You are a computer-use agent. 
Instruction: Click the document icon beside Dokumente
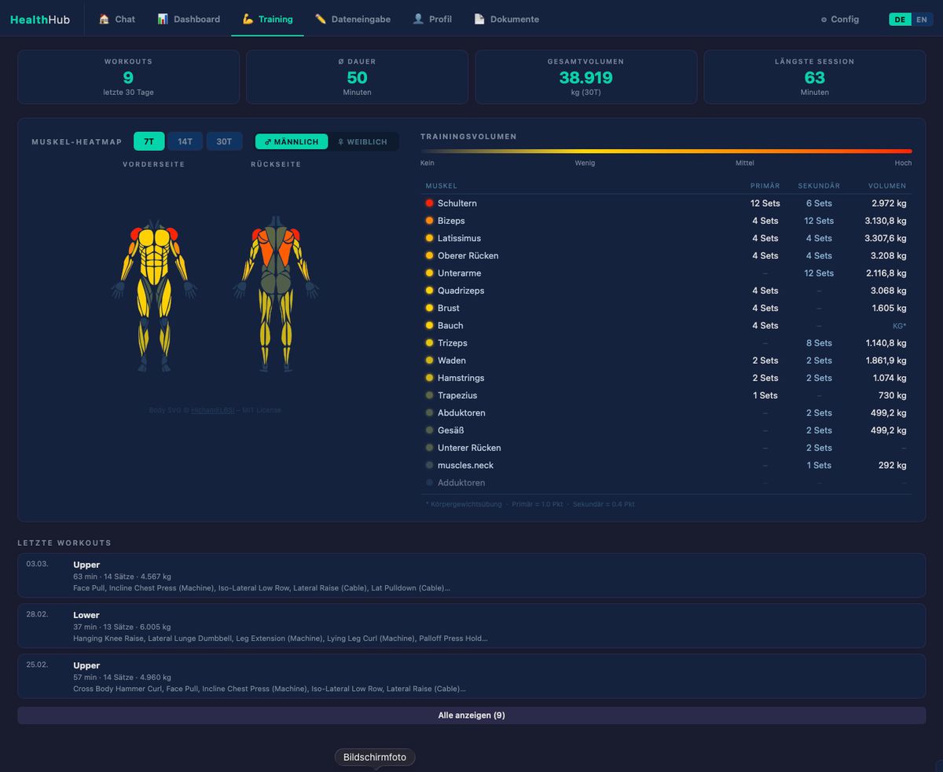tap(479, 19)
